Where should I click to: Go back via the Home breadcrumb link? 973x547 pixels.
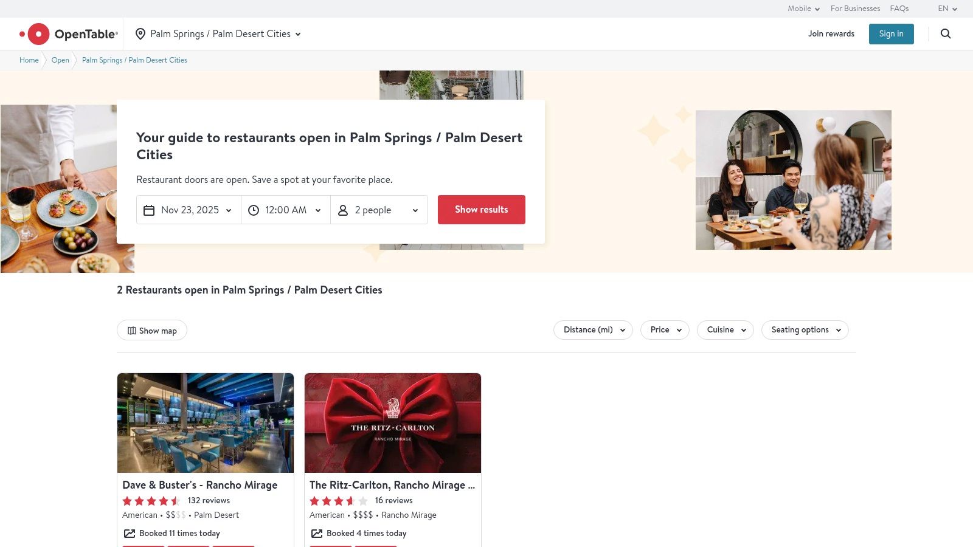29,60
